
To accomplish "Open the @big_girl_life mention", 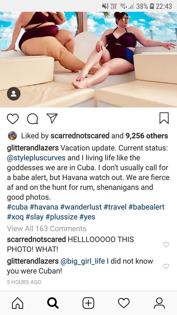I will (x=82, y=261).
